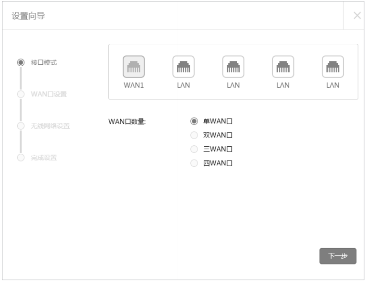Click the third LAN port icon
Viewport: 368px width, 282px height.
(283, 67)
